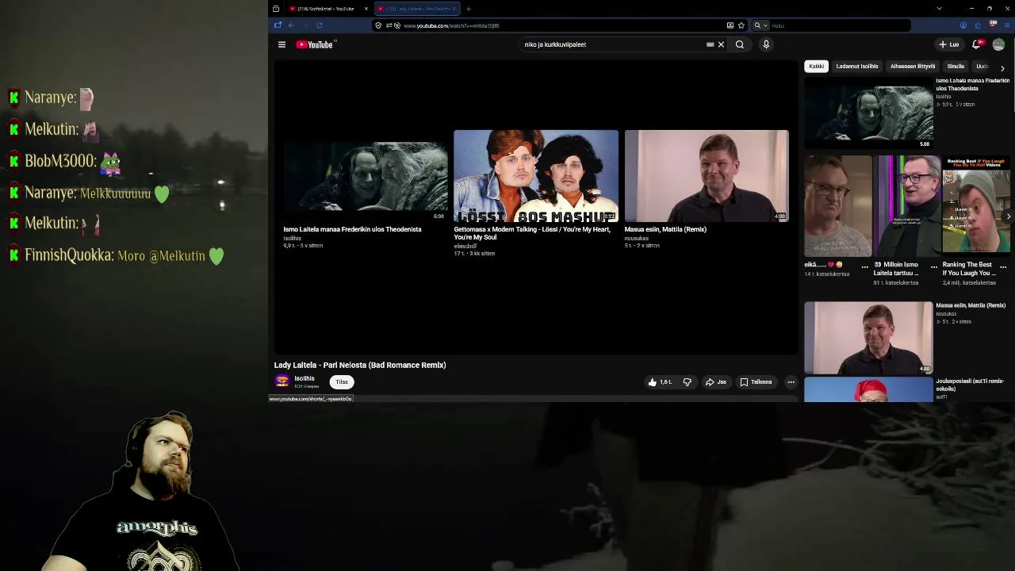The image size is (1015, 571).
Task: Open browser account profile toolbar icon
Action: [964, 25]
